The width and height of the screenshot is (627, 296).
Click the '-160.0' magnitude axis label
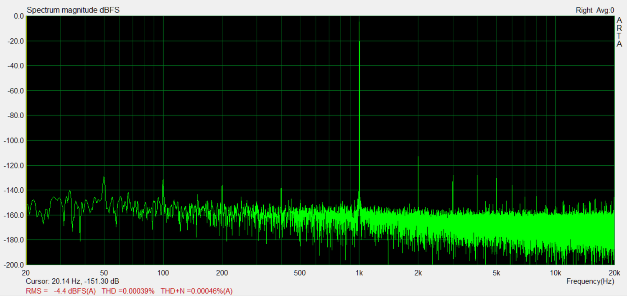tap(13, 215)
